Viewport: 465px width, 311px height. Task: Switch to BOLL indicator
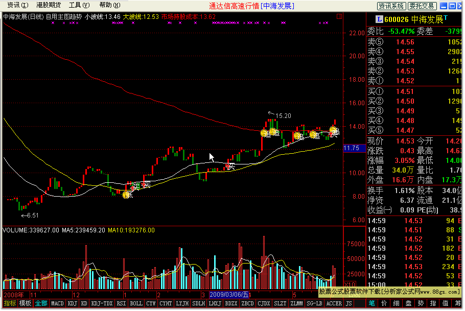(x=136, y=303)
